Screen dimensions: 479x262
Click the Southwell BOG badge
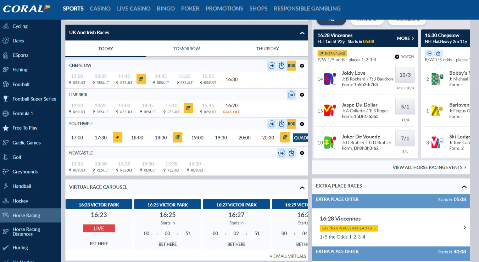[292, 124]
